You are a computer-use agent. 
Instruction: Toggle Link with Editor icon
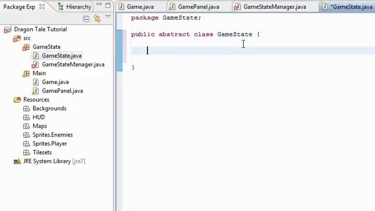coord(97,19)
